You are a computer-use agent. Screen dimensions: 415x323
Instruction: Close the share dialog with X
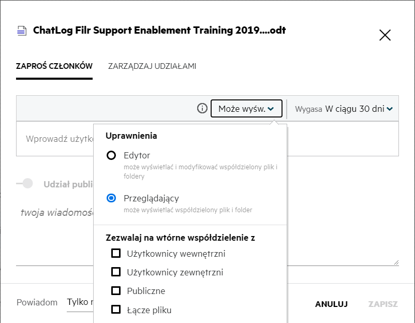click(385, 35)
